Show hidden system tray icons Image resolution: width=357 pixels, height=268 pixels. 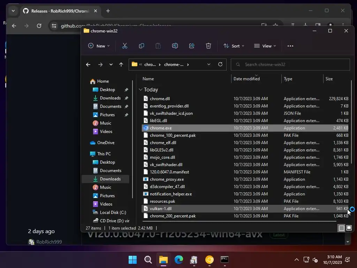coord(297,260)
